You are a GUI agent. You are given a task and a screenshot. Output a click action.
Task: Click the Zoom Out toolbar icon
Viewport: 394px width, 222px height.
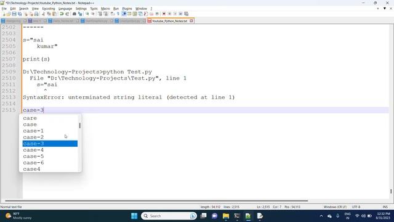(x=93, y=14)
